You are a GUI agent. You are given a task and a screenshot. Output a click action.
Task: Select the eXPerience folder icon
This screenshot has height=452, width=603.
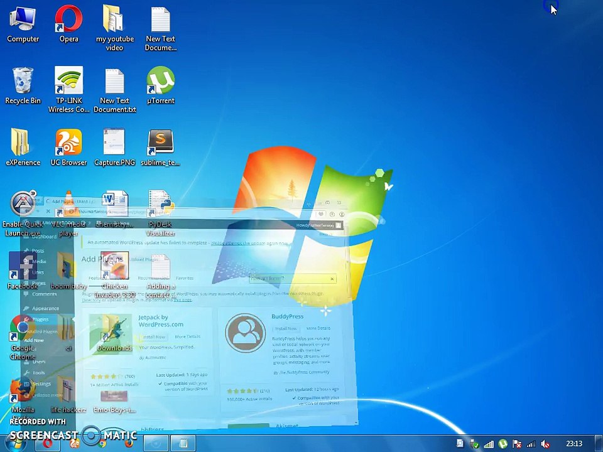tap(23, 148)
